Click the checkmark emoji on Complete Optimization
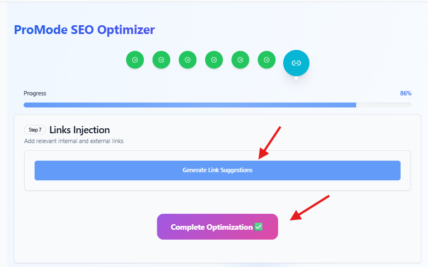The width and height of the screenshot is (428, 267). (258, 226)
